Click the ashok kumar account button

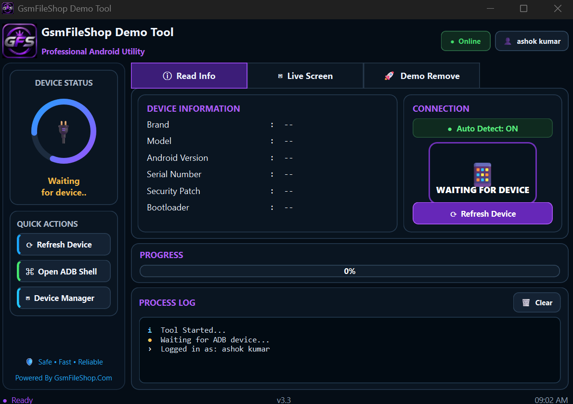[532, 41]
